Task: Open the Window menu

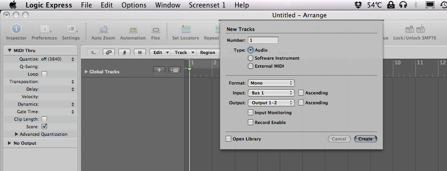Action: [168, 5]
